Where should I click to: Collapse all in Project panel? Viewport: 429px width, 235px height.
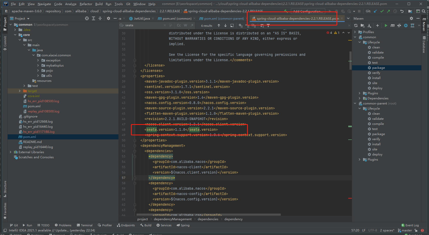[100, 18]
